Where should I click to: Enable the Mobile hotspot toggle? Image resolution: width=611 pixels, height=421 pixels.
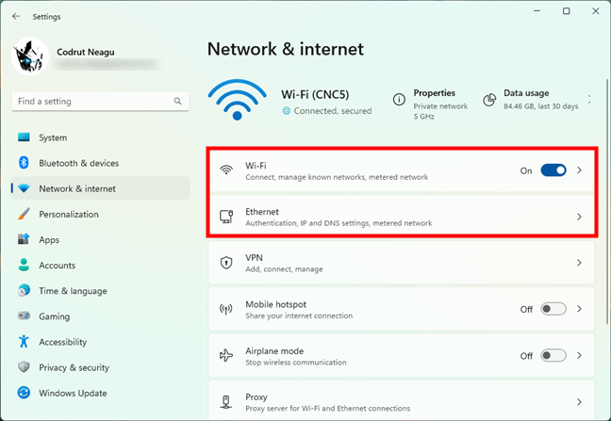[x=553, y=309]
